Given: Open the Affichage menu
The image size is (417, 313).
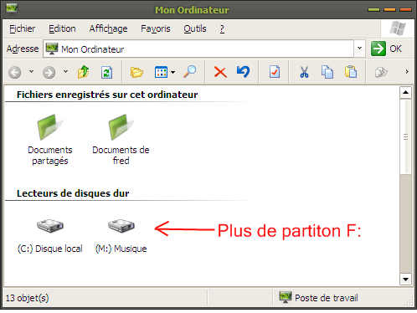Looking at the screenshot, I should (x=108, y=28).
